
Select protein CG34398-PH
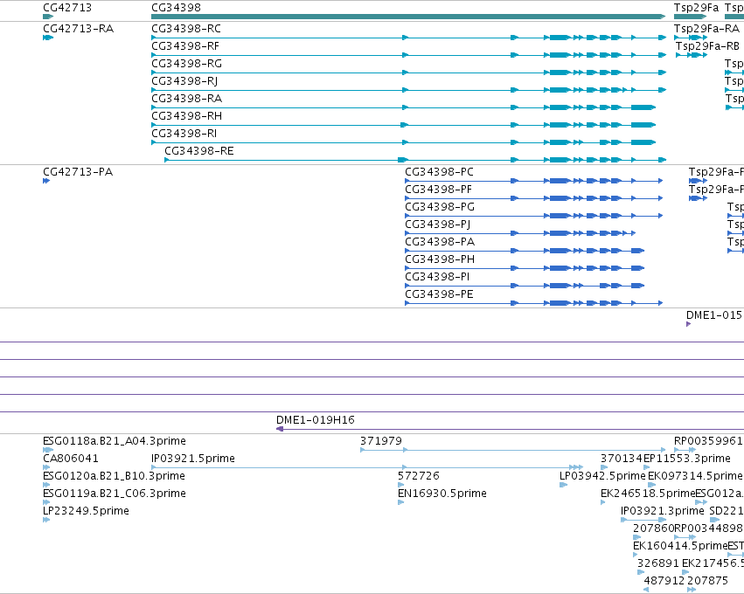440,259
